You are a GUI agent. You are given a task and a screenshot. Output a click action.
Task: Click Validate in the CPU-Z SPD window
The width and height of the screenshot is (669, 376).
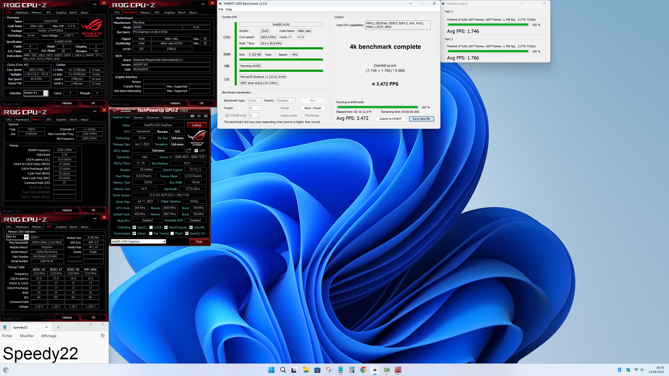tap(67, 318)
